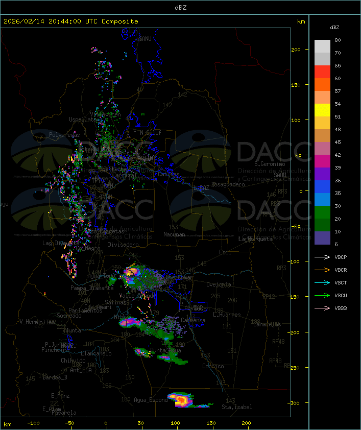Select the dark orange 60–57 dBZ legend swatch

click(322, 84)
